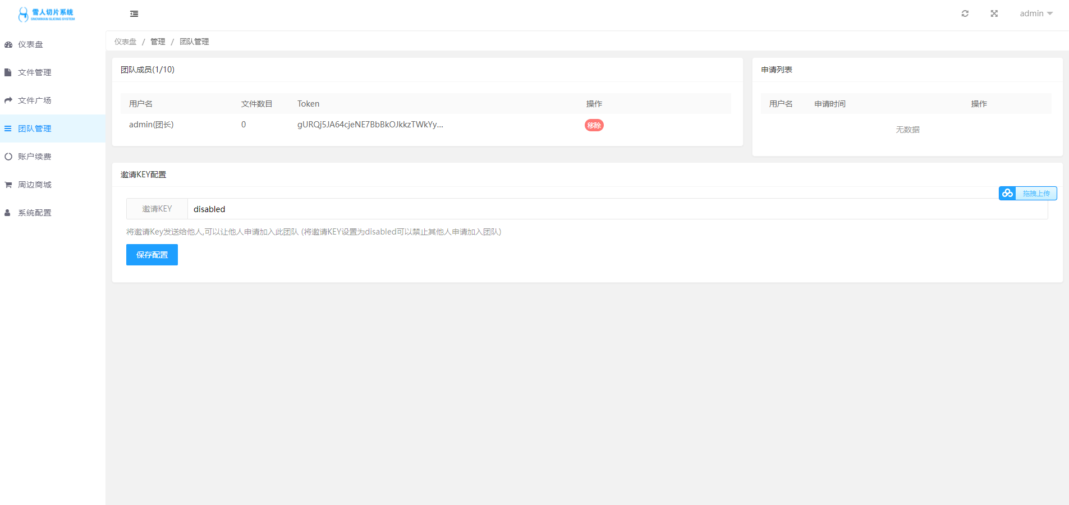This screenshot has width=1069, height=505.
Task: Open 团队管理 in the sidebar
Action: [35, 128]
